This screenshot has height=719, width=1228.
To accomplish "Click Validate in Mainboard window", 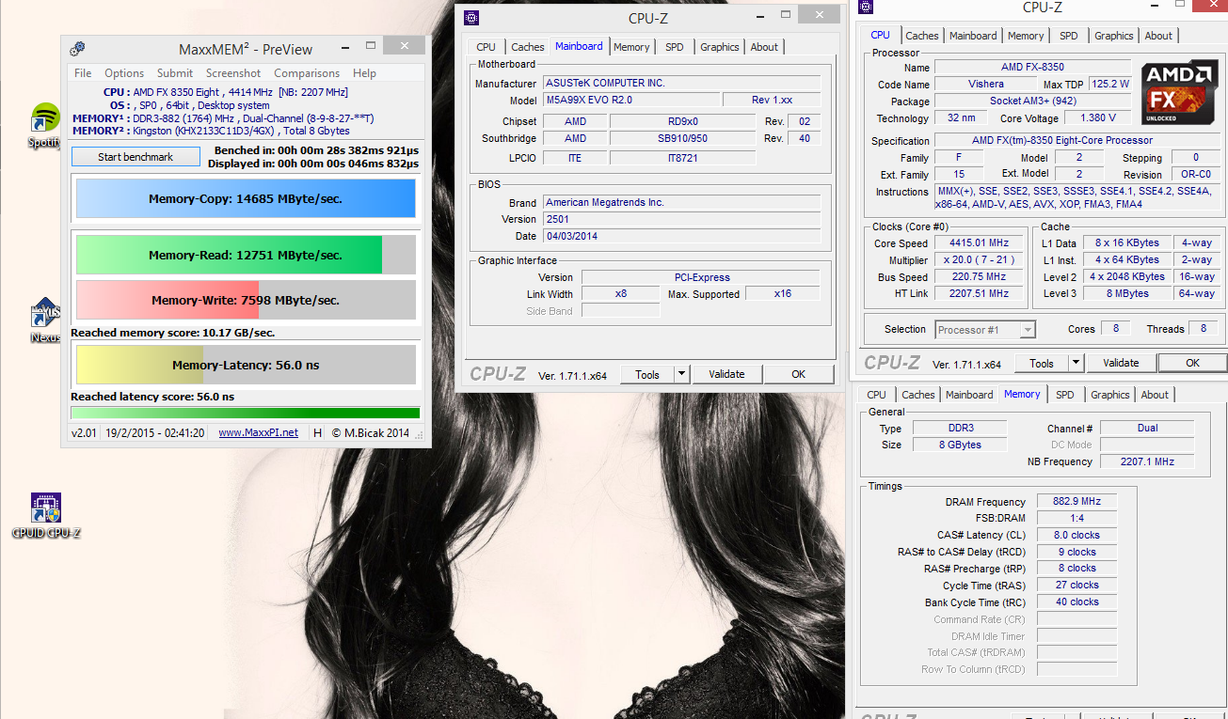I will (726, 374).
